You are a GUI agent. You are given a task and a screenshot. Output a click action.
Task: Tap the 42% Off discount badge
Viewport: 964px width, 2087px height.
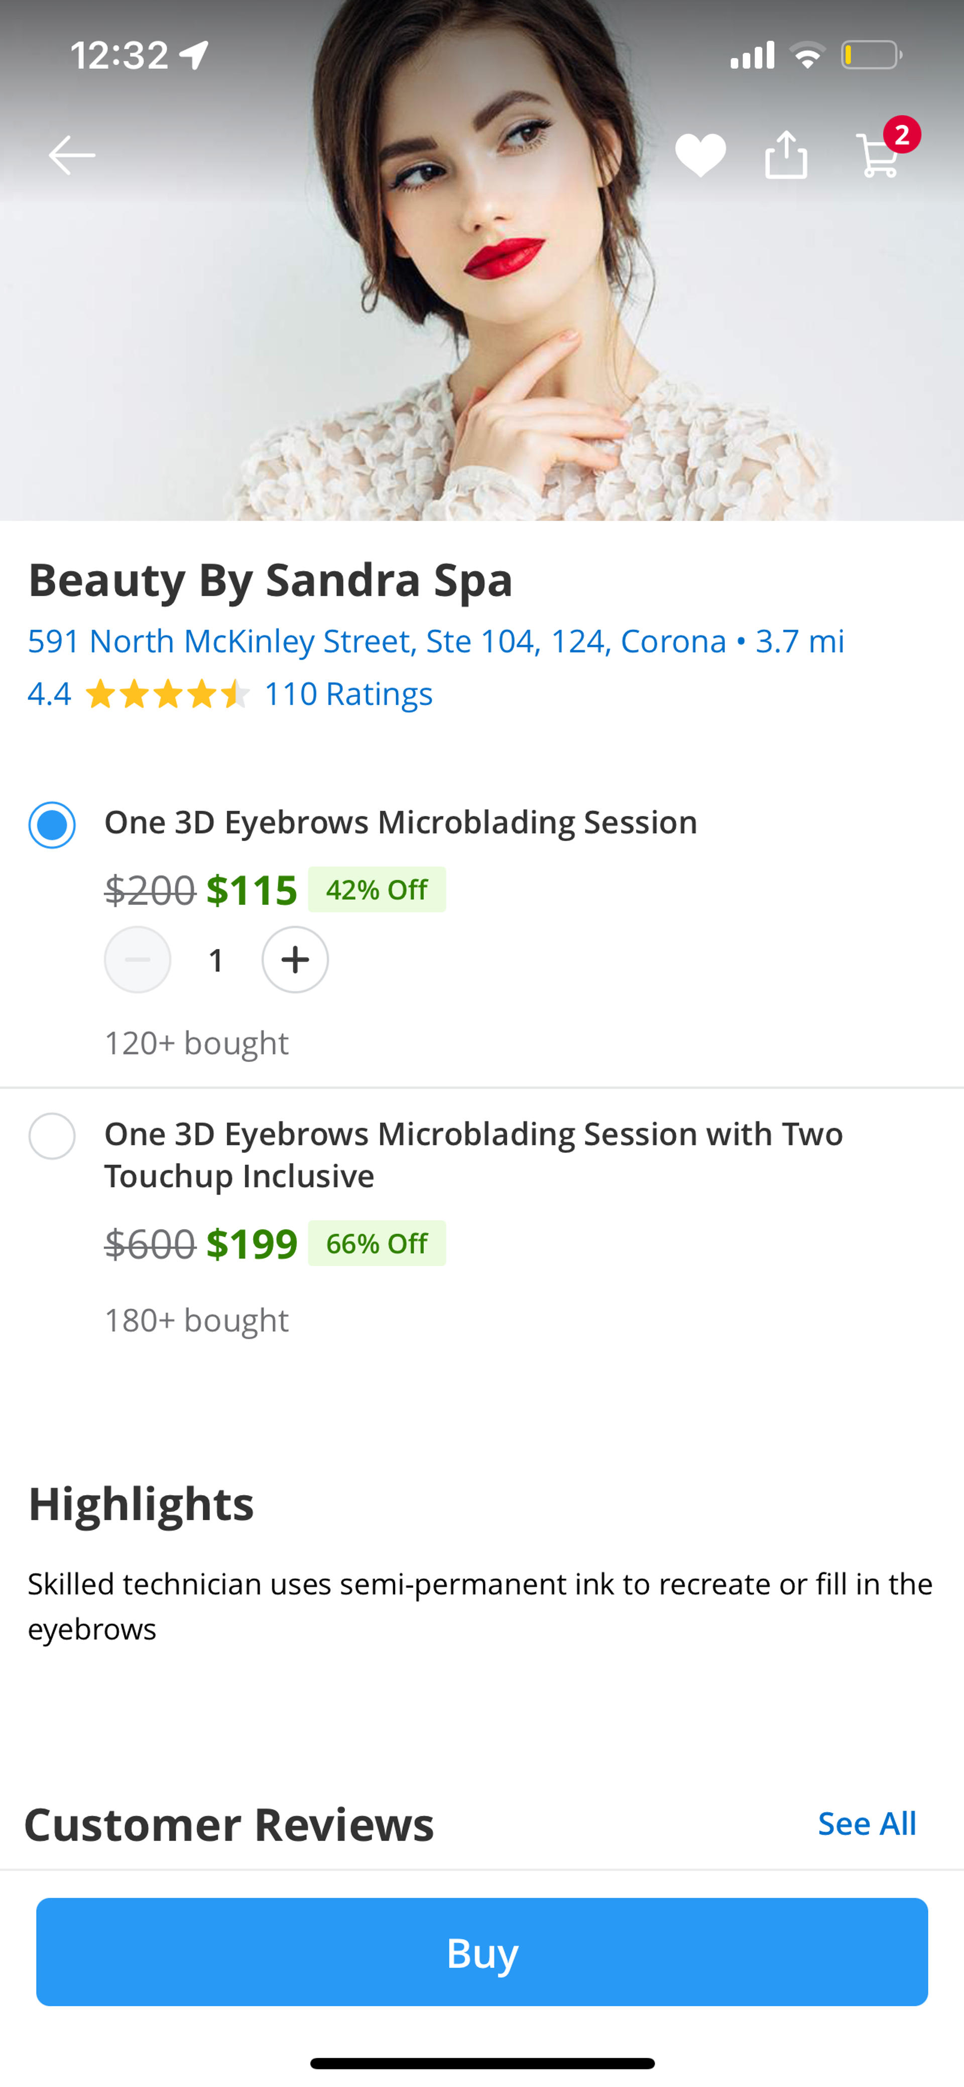coord(377,890)
